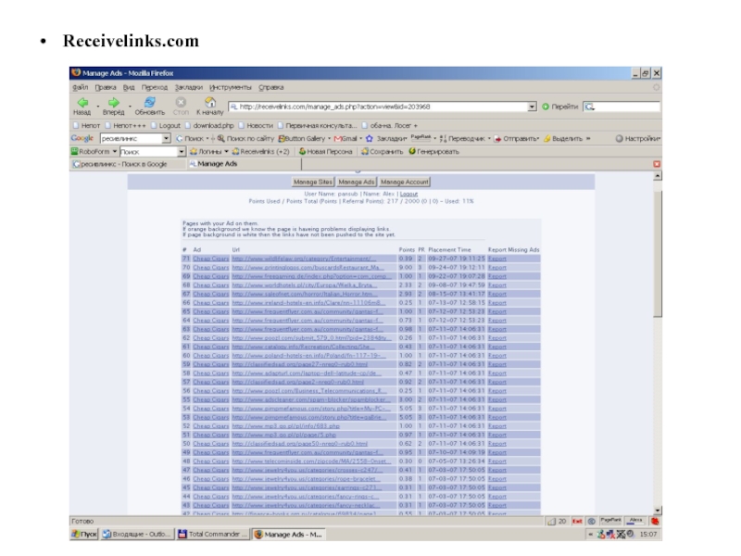Click the Alexa status bar icon

click(635, 521)
